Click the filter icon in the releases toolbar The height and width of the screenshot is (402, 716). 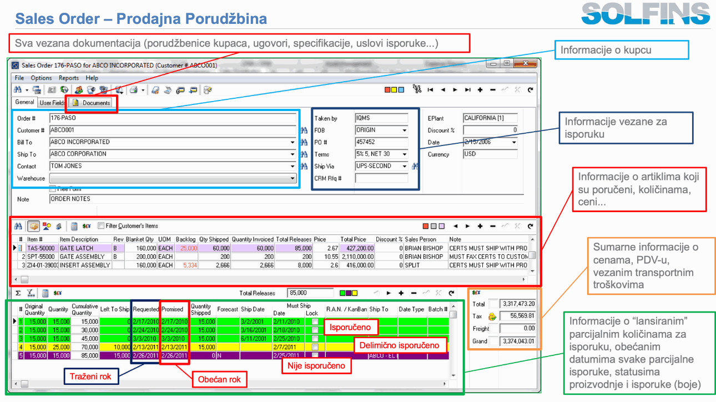(x=31, y=293)
